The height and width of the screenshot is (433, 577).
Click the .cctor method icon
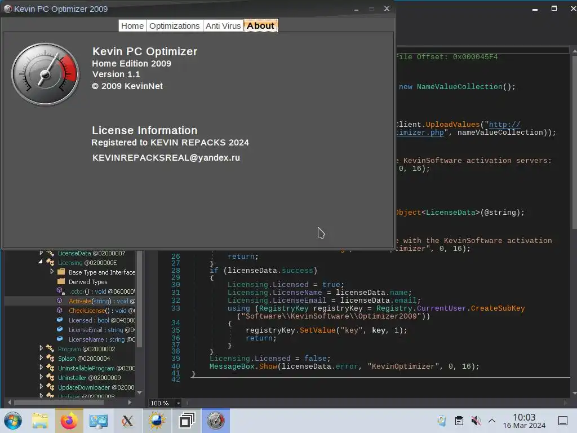coord(61,291)
